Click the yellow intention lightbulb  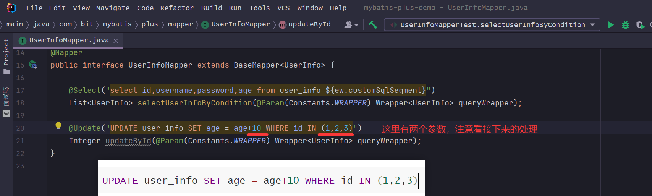coord(58,126)
